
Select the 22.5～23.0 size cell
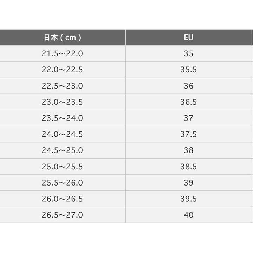(63, 86)
